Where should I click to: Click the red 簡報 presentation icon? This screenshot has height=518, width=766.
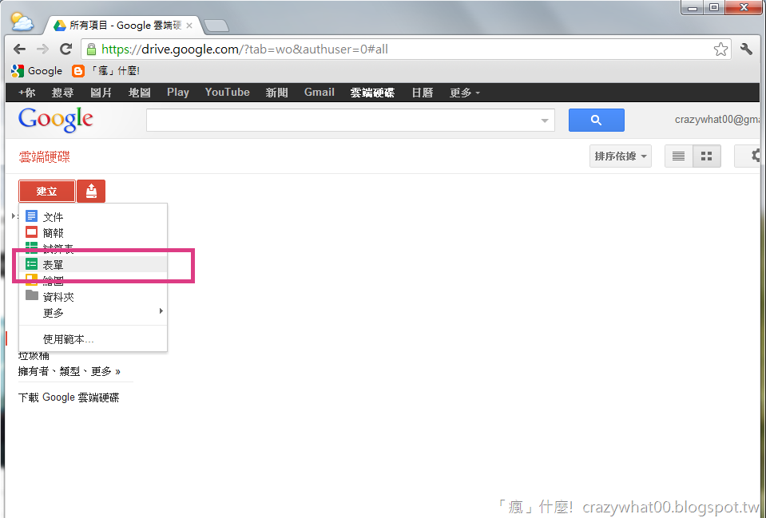(x=31, y=232)
